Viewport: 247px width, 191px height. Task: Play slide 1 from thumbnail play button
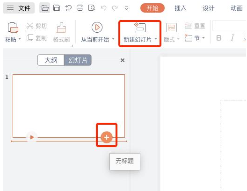coord(32,137)
